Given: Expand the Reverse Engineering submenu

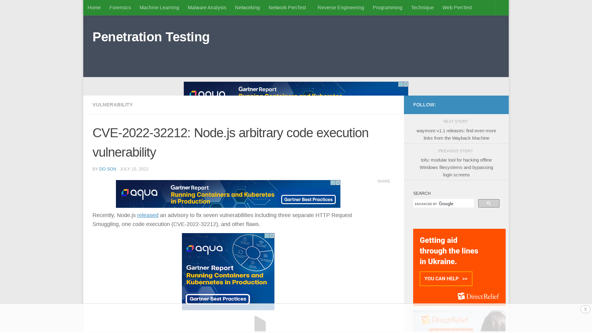Looking at the screenshot, I should [x=341, y=8].
